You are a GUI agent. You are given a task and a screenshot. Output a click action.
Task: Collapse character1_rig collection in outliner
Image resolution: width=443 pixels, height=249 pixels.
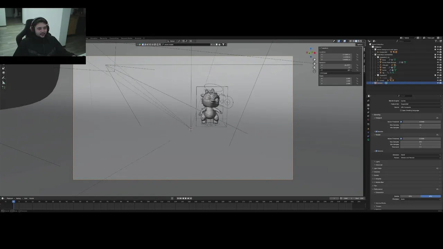coord(376,57)
